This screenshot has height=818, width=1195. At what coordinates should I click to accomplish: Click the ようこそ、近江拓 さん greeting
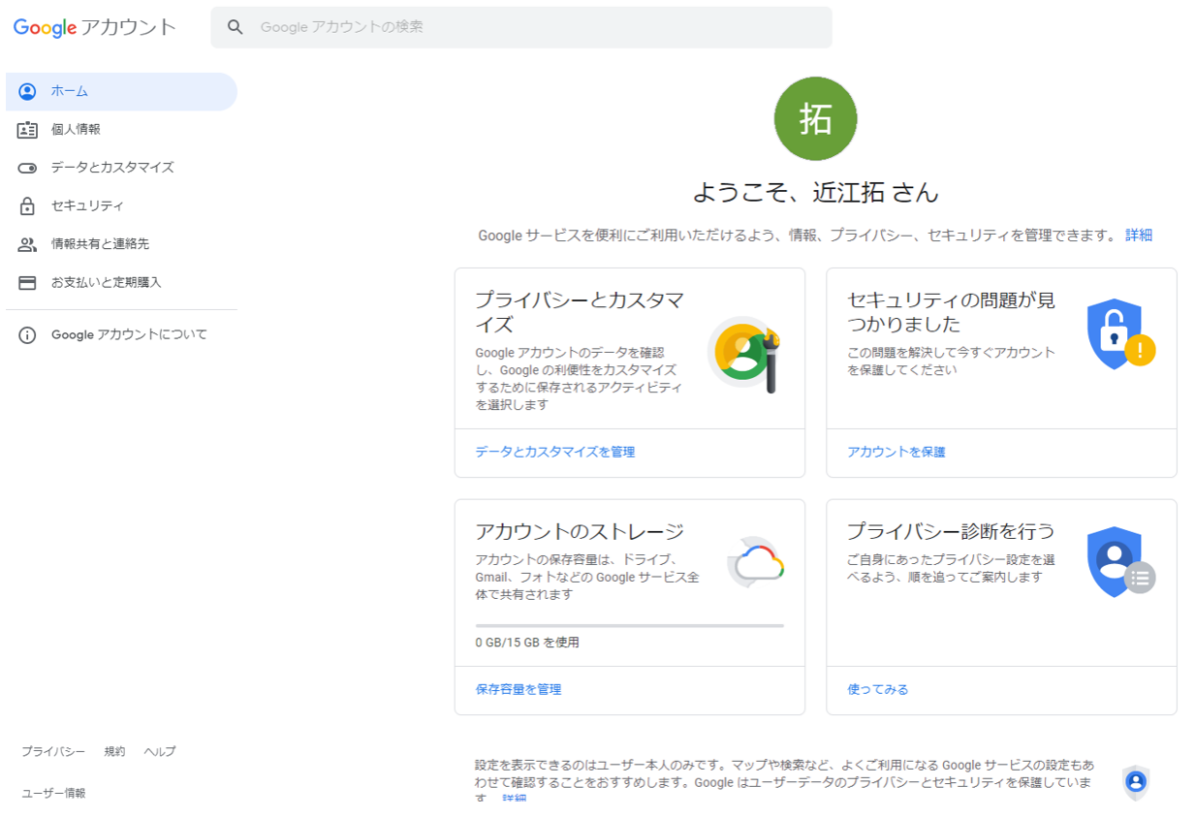pos(816,193)
